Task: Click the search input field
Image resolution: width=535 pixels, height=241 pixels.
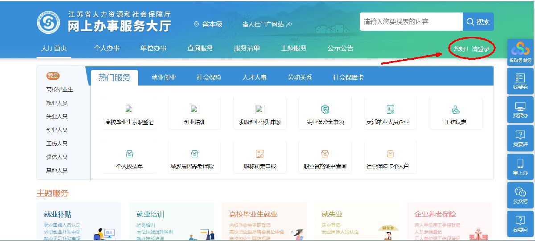Action: (411, 22)
